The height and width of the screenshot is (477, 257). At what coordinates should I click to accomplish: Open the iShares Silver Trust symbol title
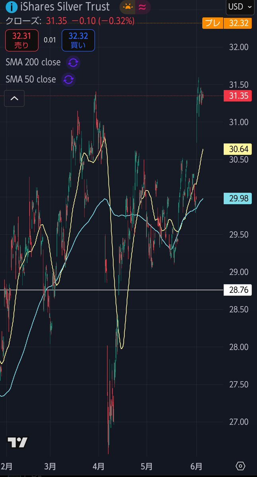pos(65,7)
